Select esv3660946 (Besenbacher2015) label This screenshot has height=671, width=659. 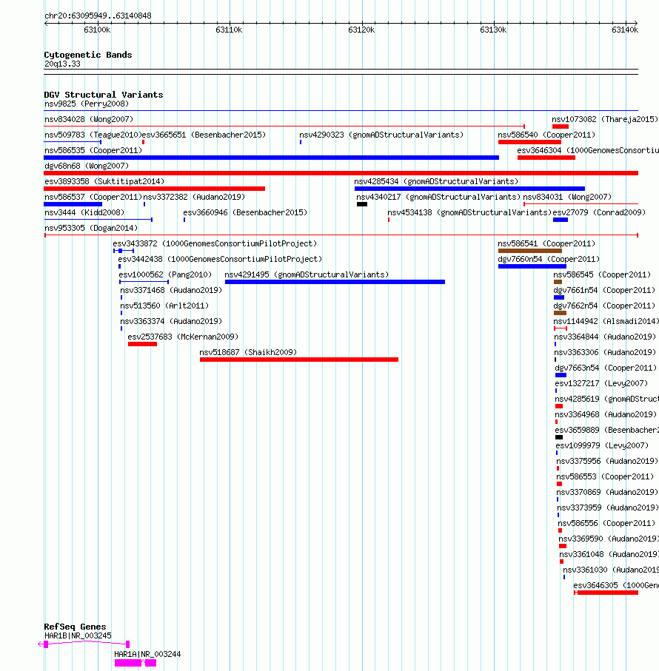point(245,212)
